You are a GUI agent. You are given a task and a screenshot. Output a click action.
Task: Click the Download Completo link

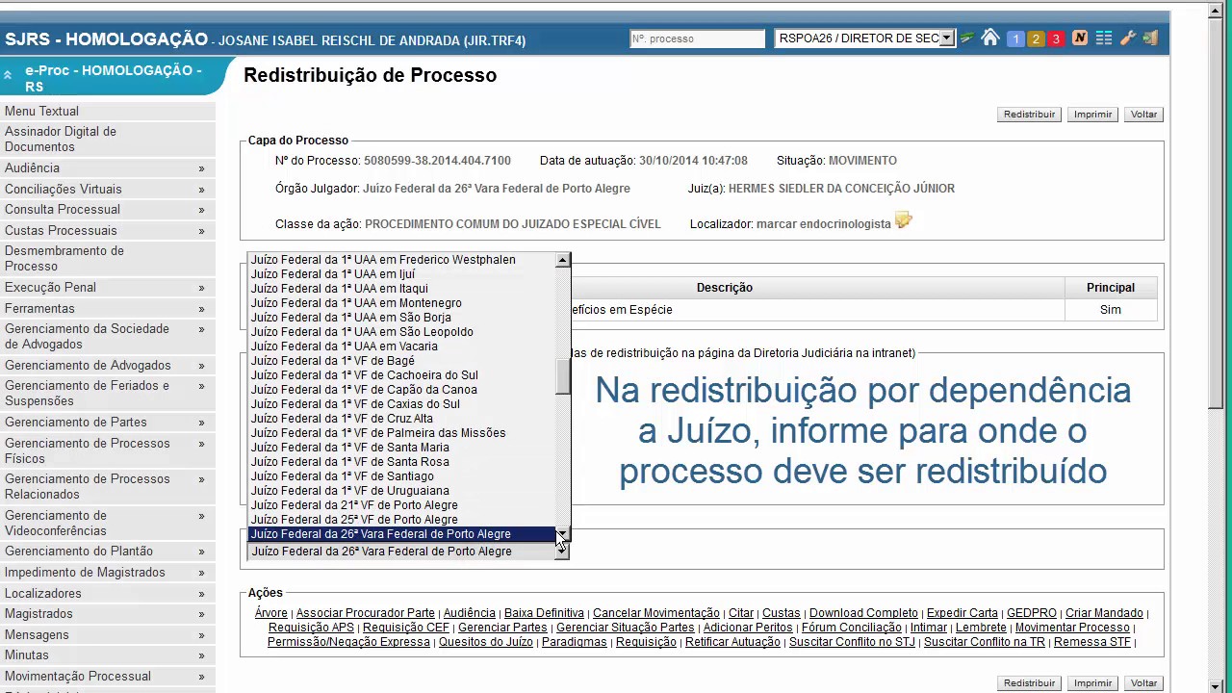click(863, 613)
